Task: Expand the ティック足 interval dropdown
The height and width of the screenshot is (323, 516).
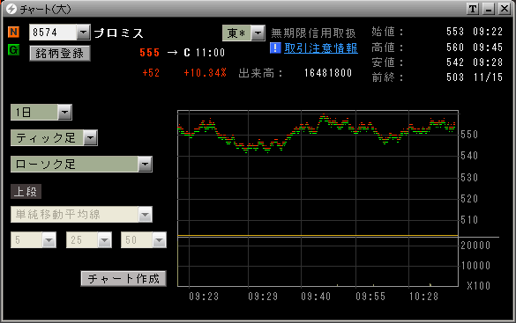Action: 90,137
